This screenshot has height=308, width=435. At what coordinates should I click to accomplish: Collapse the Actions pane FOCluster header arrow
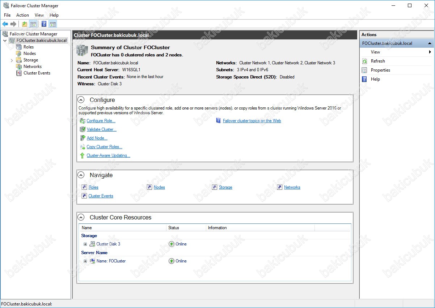pos(430,43)
